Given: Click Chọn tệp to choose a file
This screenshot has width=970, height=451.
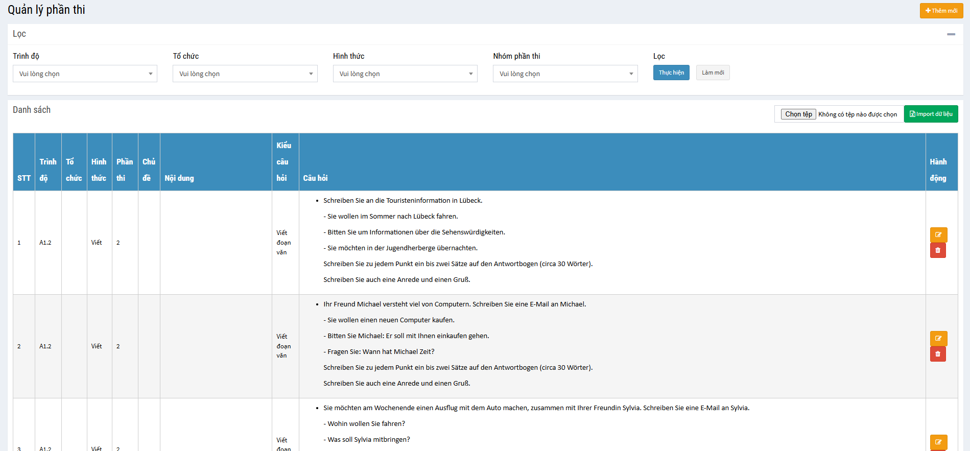Looking at the screenshot, I should click(798, 114).
